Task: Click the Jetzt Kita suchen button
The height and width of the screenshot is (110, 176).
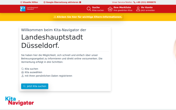Action: tap(35, 86)
